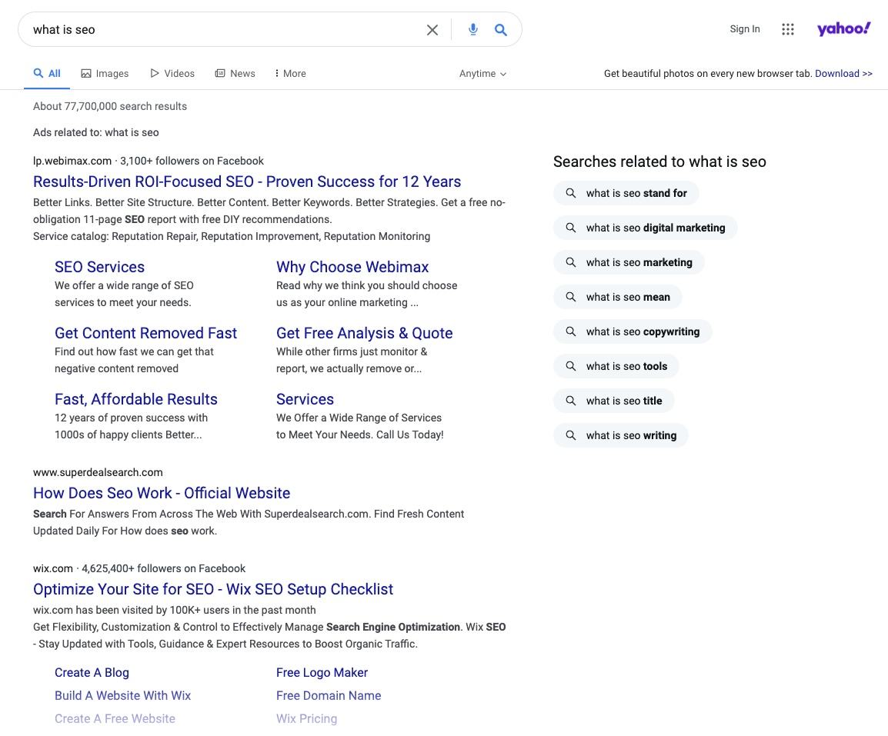Click the Sign In link
Screen dimensions: 888x736
click(745, 29)
